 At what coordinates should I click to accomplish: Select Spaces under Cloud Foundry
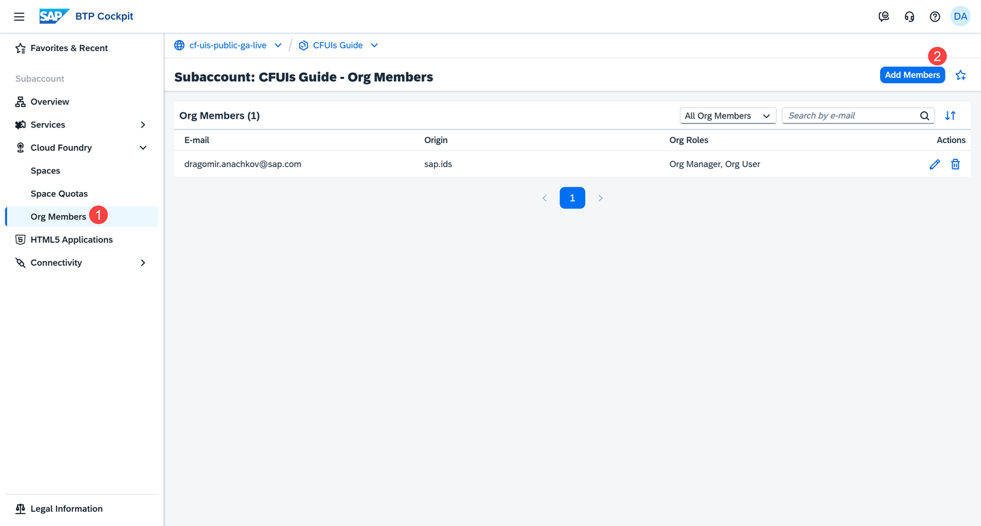pyautogui.click(x=46, y=171)
